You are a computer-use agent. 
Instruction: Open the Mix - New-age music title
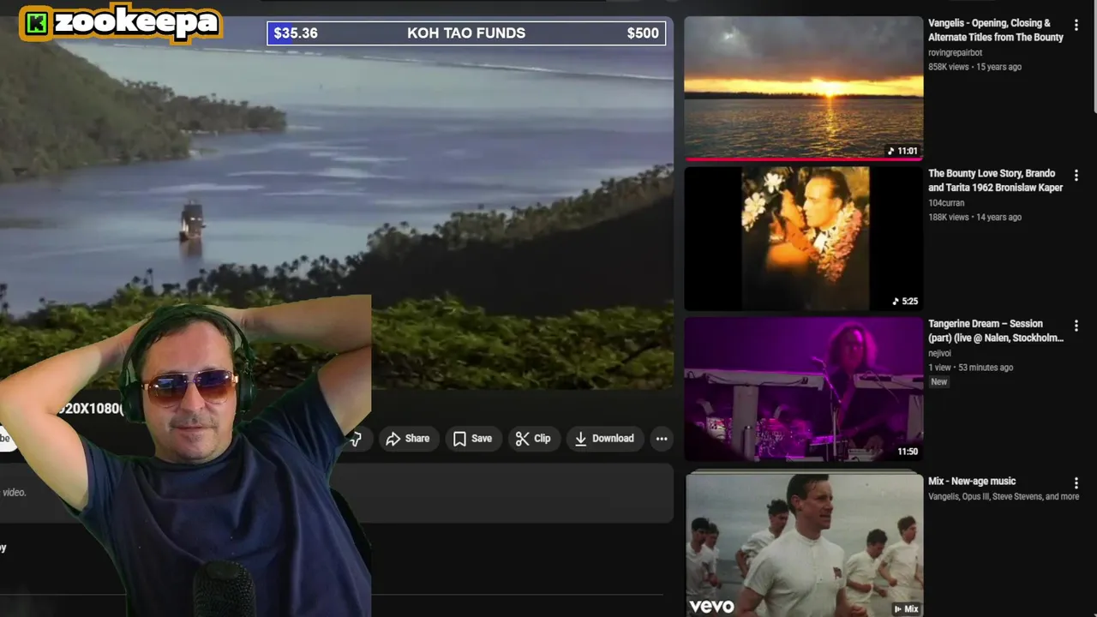[972, 482]
